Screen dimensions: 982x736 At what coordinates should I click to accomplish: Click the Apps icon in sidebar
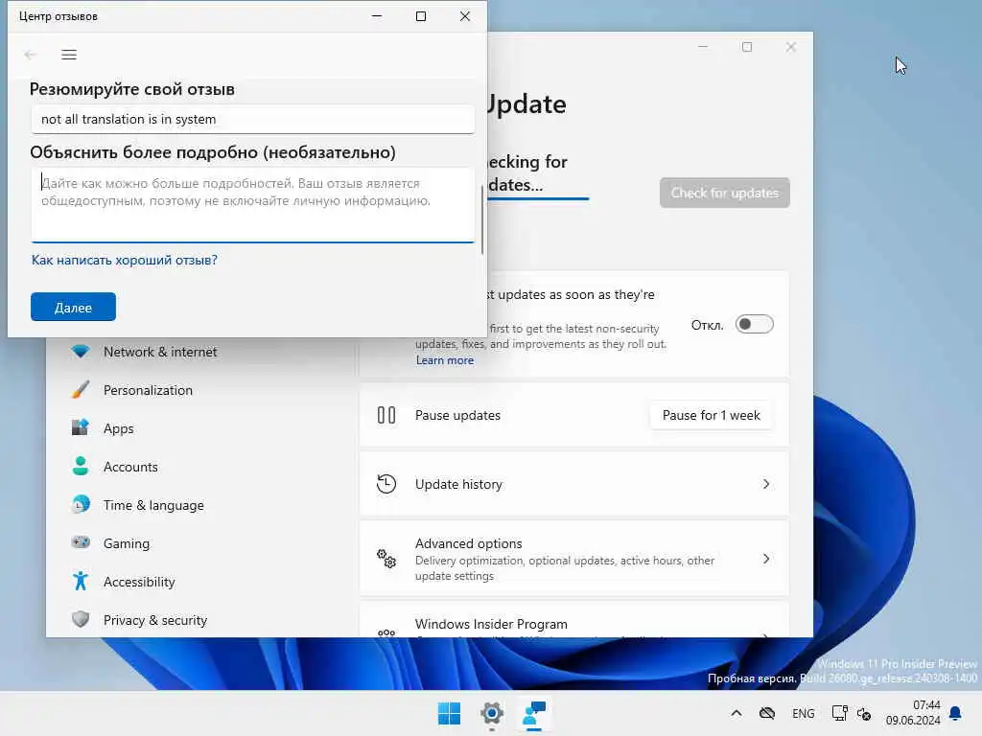tap(81, 427)
